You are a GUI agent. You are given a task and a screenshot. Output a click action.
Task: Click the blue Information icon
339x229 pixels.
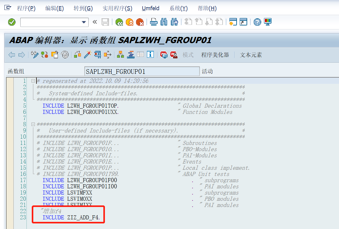150,55
